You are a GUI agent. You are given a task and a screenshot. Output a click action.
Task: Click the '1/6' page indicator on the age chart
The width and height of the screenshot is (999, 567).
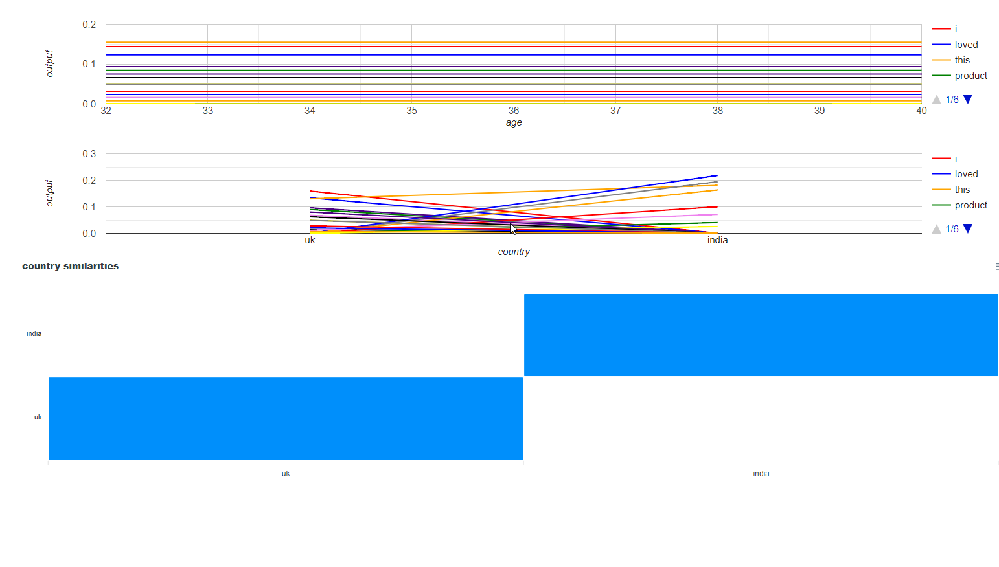952,99
